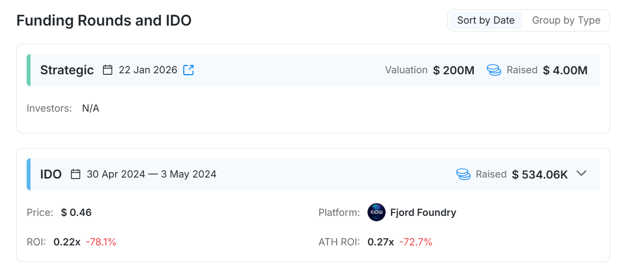The width and height of the screenshot is (627, 270).
Task: Click the -78.1% ROI percentage
Action: 101,242
